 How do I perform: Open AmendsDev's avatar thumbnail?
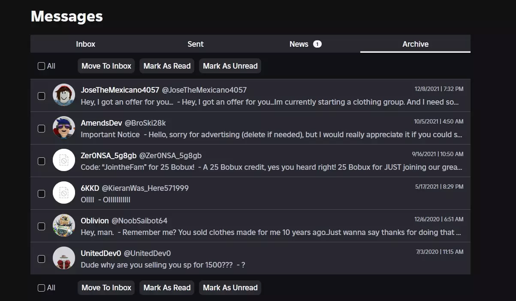pos(64,128)
